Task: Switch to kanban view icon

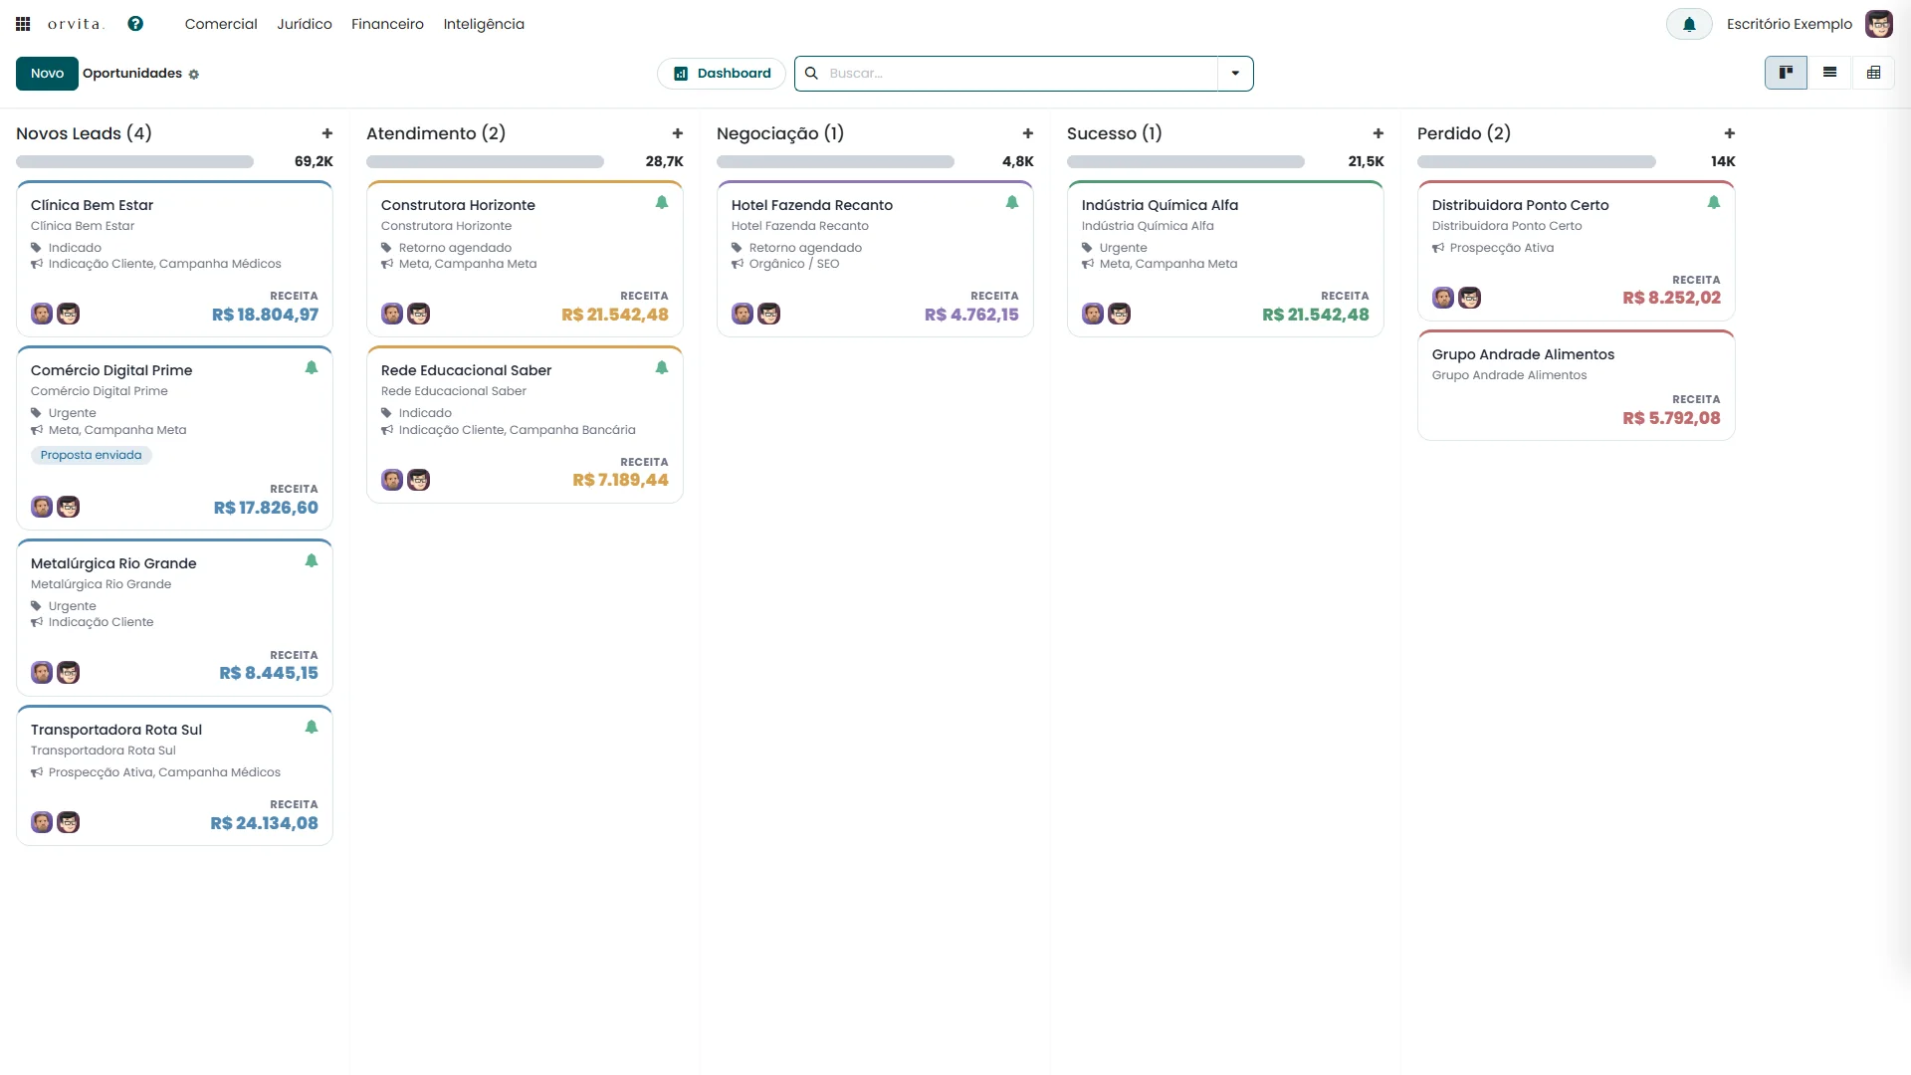Action: coord(1786,73)
